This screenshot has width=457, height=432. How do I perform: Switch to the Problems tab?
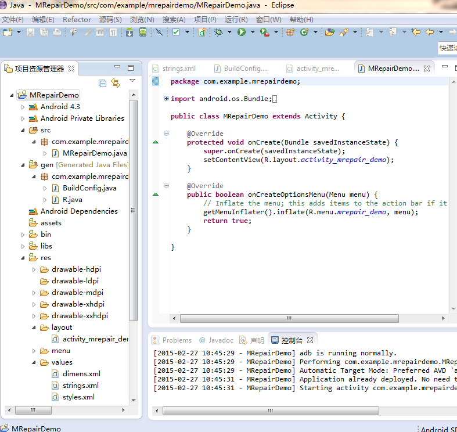coord(172,340)
